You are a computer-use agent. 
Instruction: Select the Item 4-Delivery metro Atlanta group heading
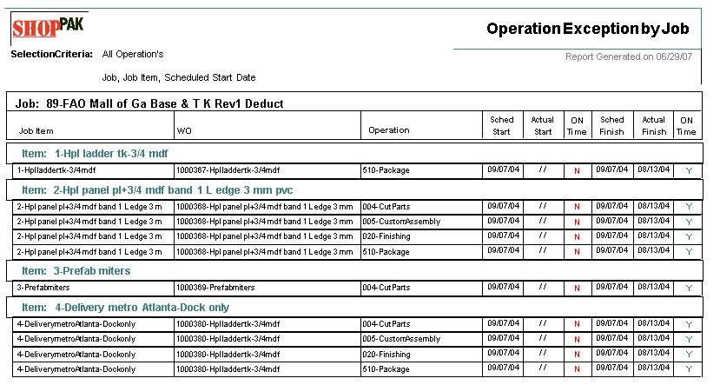[125, 307]
